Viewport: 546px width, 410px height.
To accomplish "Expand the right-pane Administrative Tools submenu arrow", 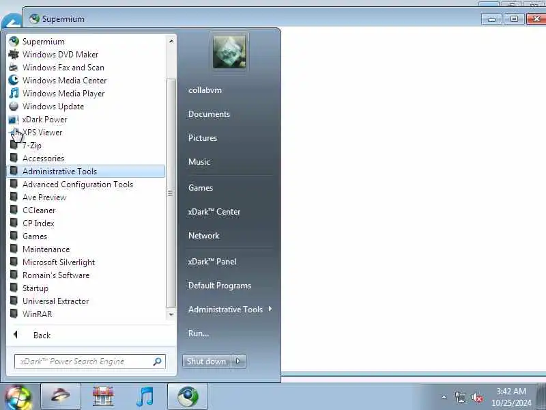I will click(270, 309).
